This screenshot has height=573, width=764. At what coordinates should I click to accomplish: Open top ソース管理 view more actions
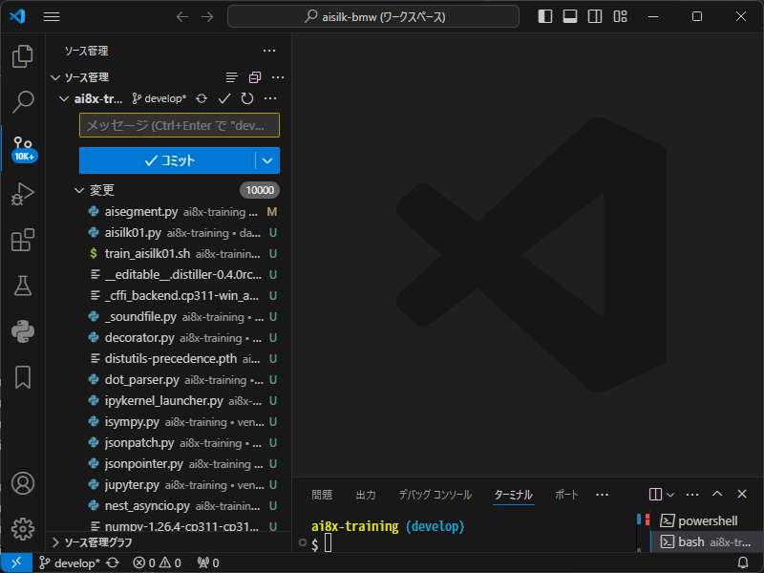(269, 51)
